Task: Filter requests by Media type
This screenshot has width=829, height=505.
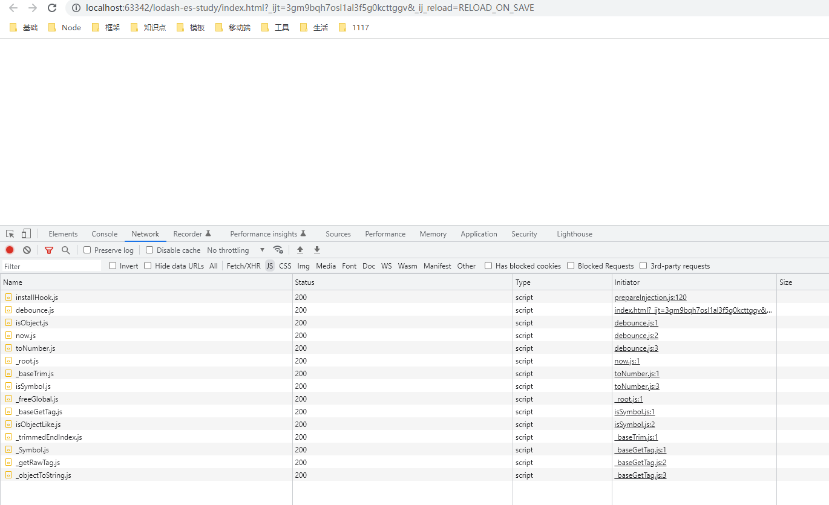Action: (x=326, y=266)
